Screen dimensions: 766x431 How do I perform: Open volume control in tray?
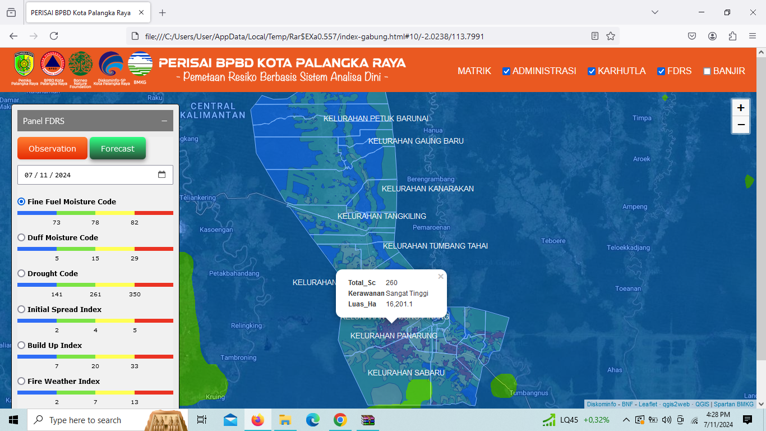point(667,420)
